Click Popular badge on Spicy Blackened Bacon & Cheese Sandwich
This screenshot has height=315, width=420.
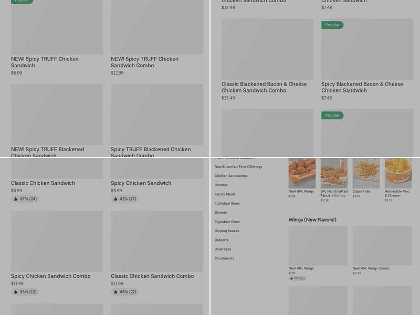tap(332, 25)
